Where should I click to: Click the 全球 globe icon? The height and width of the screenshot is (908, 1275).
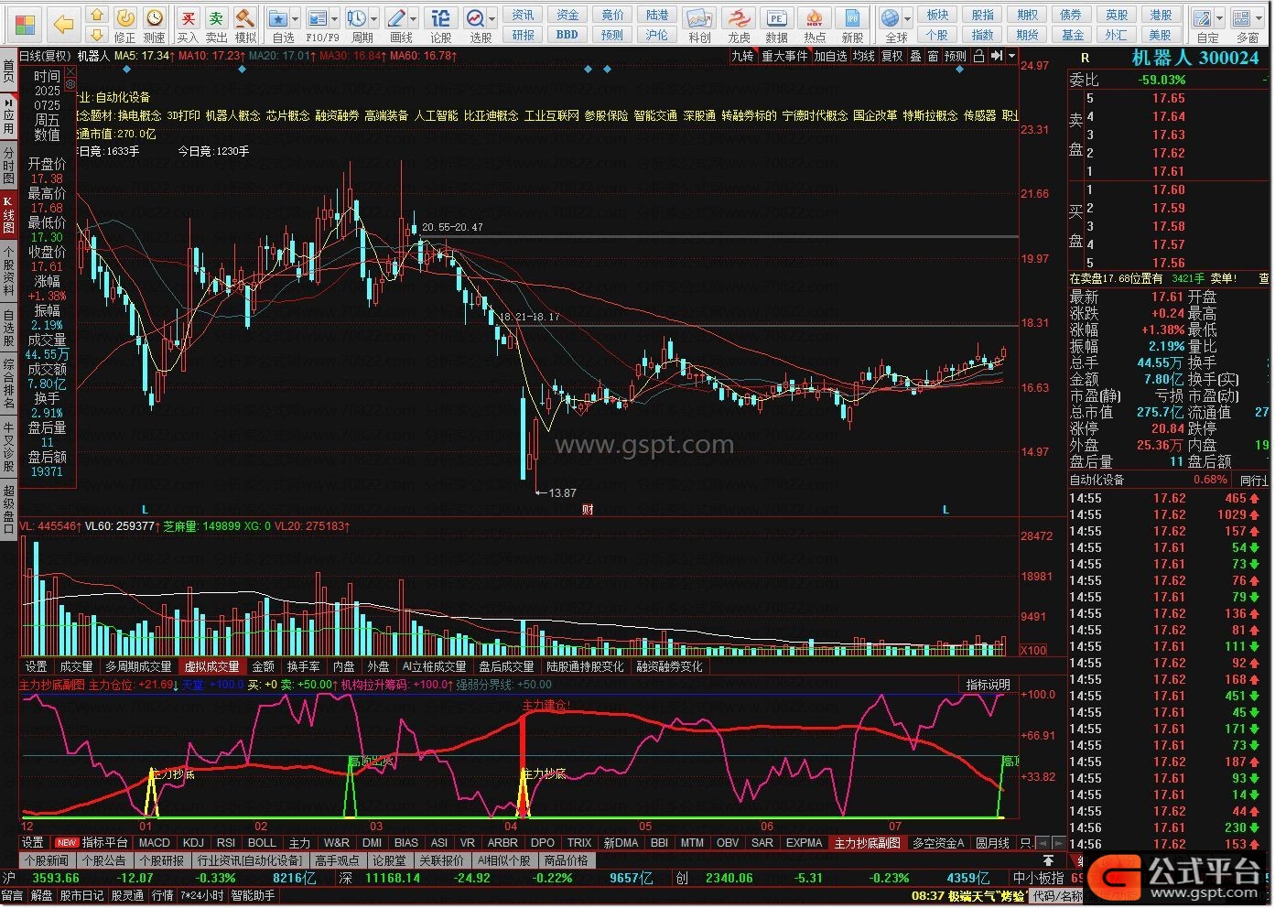point(891,26)
